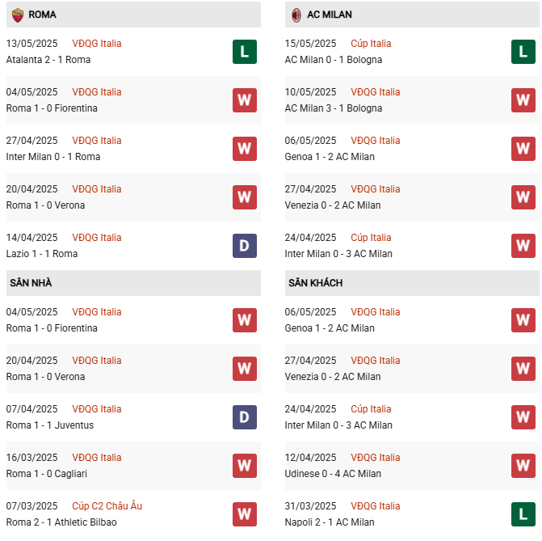542x541 pixels.
Task: Select the ROMA section header
Action: pos(42,15)
